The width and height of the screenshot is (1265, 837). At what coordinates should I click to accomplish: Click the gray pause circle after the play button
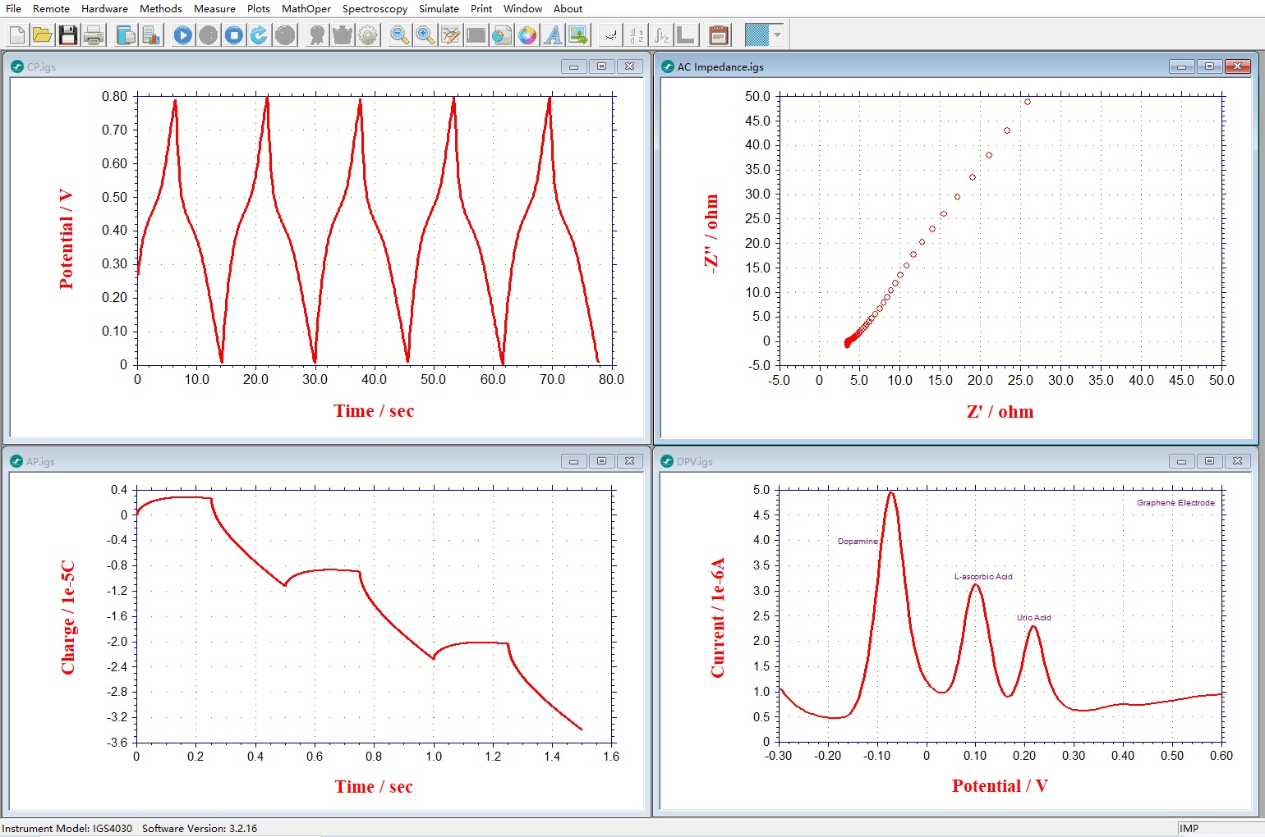click(x=209, y=35)
